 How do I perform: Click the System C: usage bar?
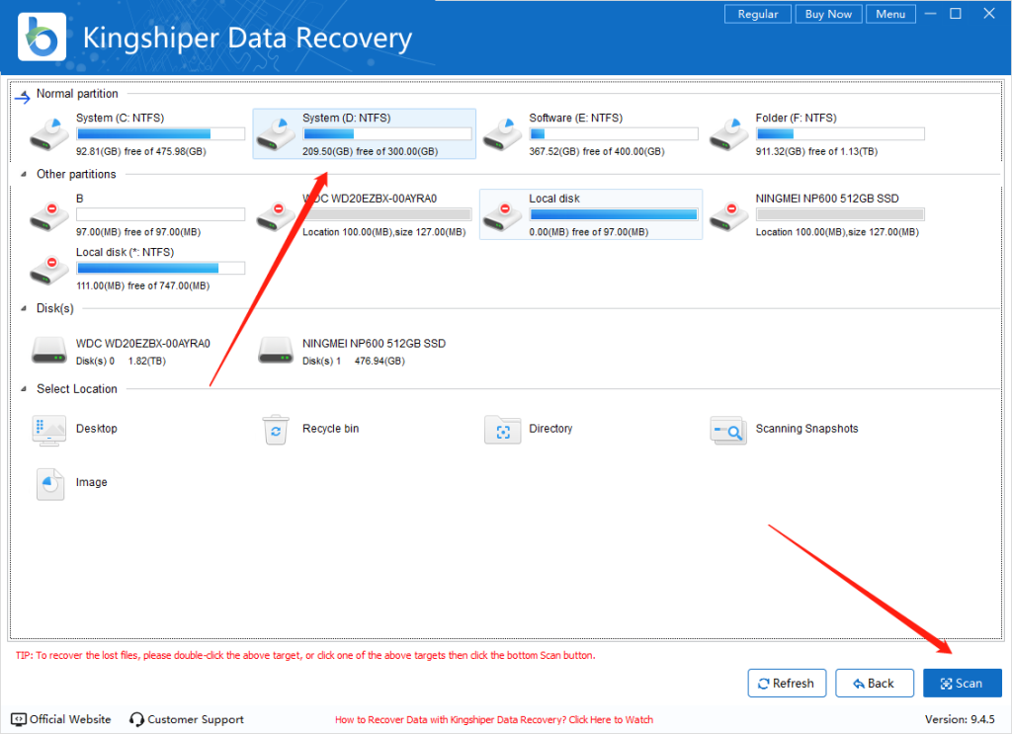pos(161,134)
